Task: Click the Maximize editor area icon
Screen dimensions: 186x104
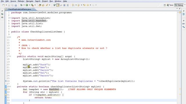Action: (180, 9)
